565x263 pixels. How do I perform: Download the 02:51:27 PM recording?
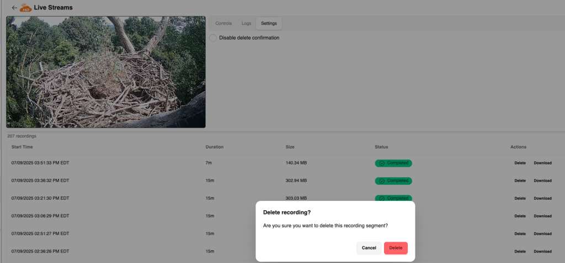click(542, 234)
